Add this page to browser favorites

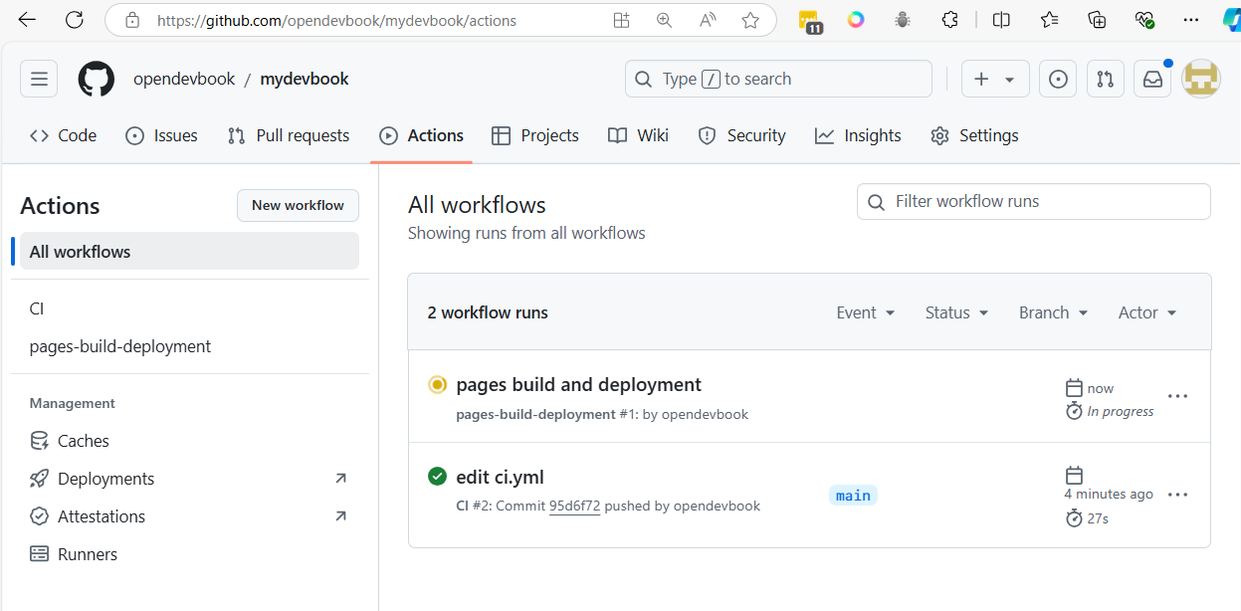(x=750, y=20)
